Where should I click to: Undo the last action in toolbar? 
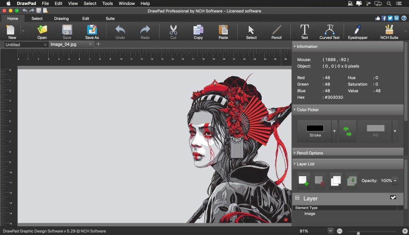click(x=120, y=32)
